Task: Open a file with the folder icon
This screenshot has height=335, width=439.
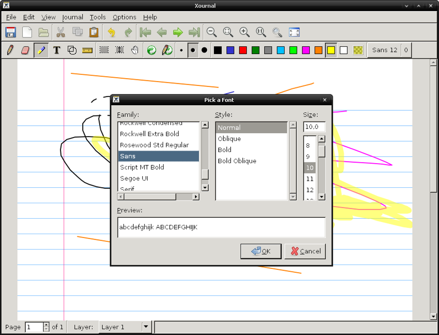Action: [x=43, y=32]
